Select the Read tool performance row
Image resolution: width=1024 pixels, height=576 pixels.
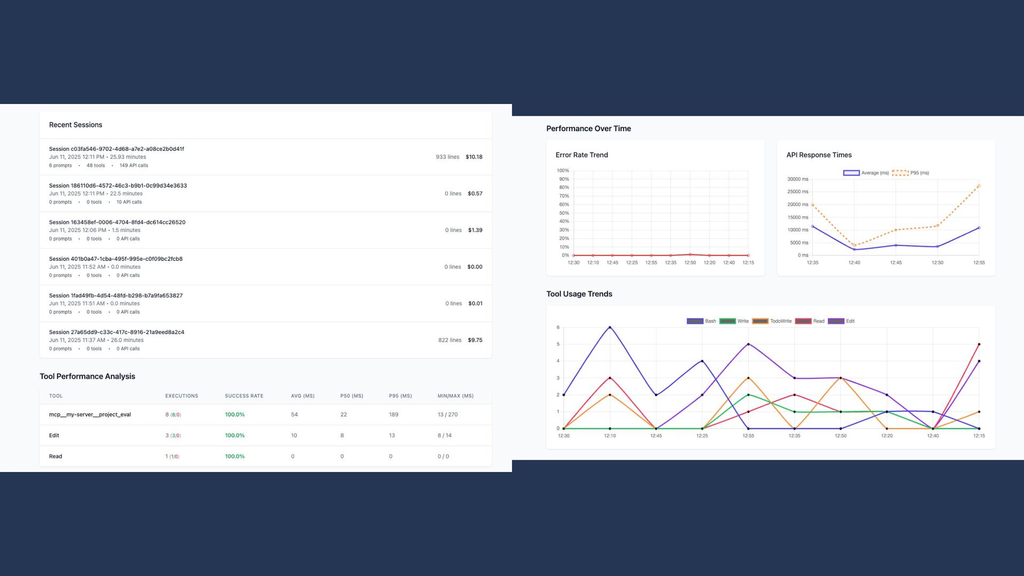(55, 457)
